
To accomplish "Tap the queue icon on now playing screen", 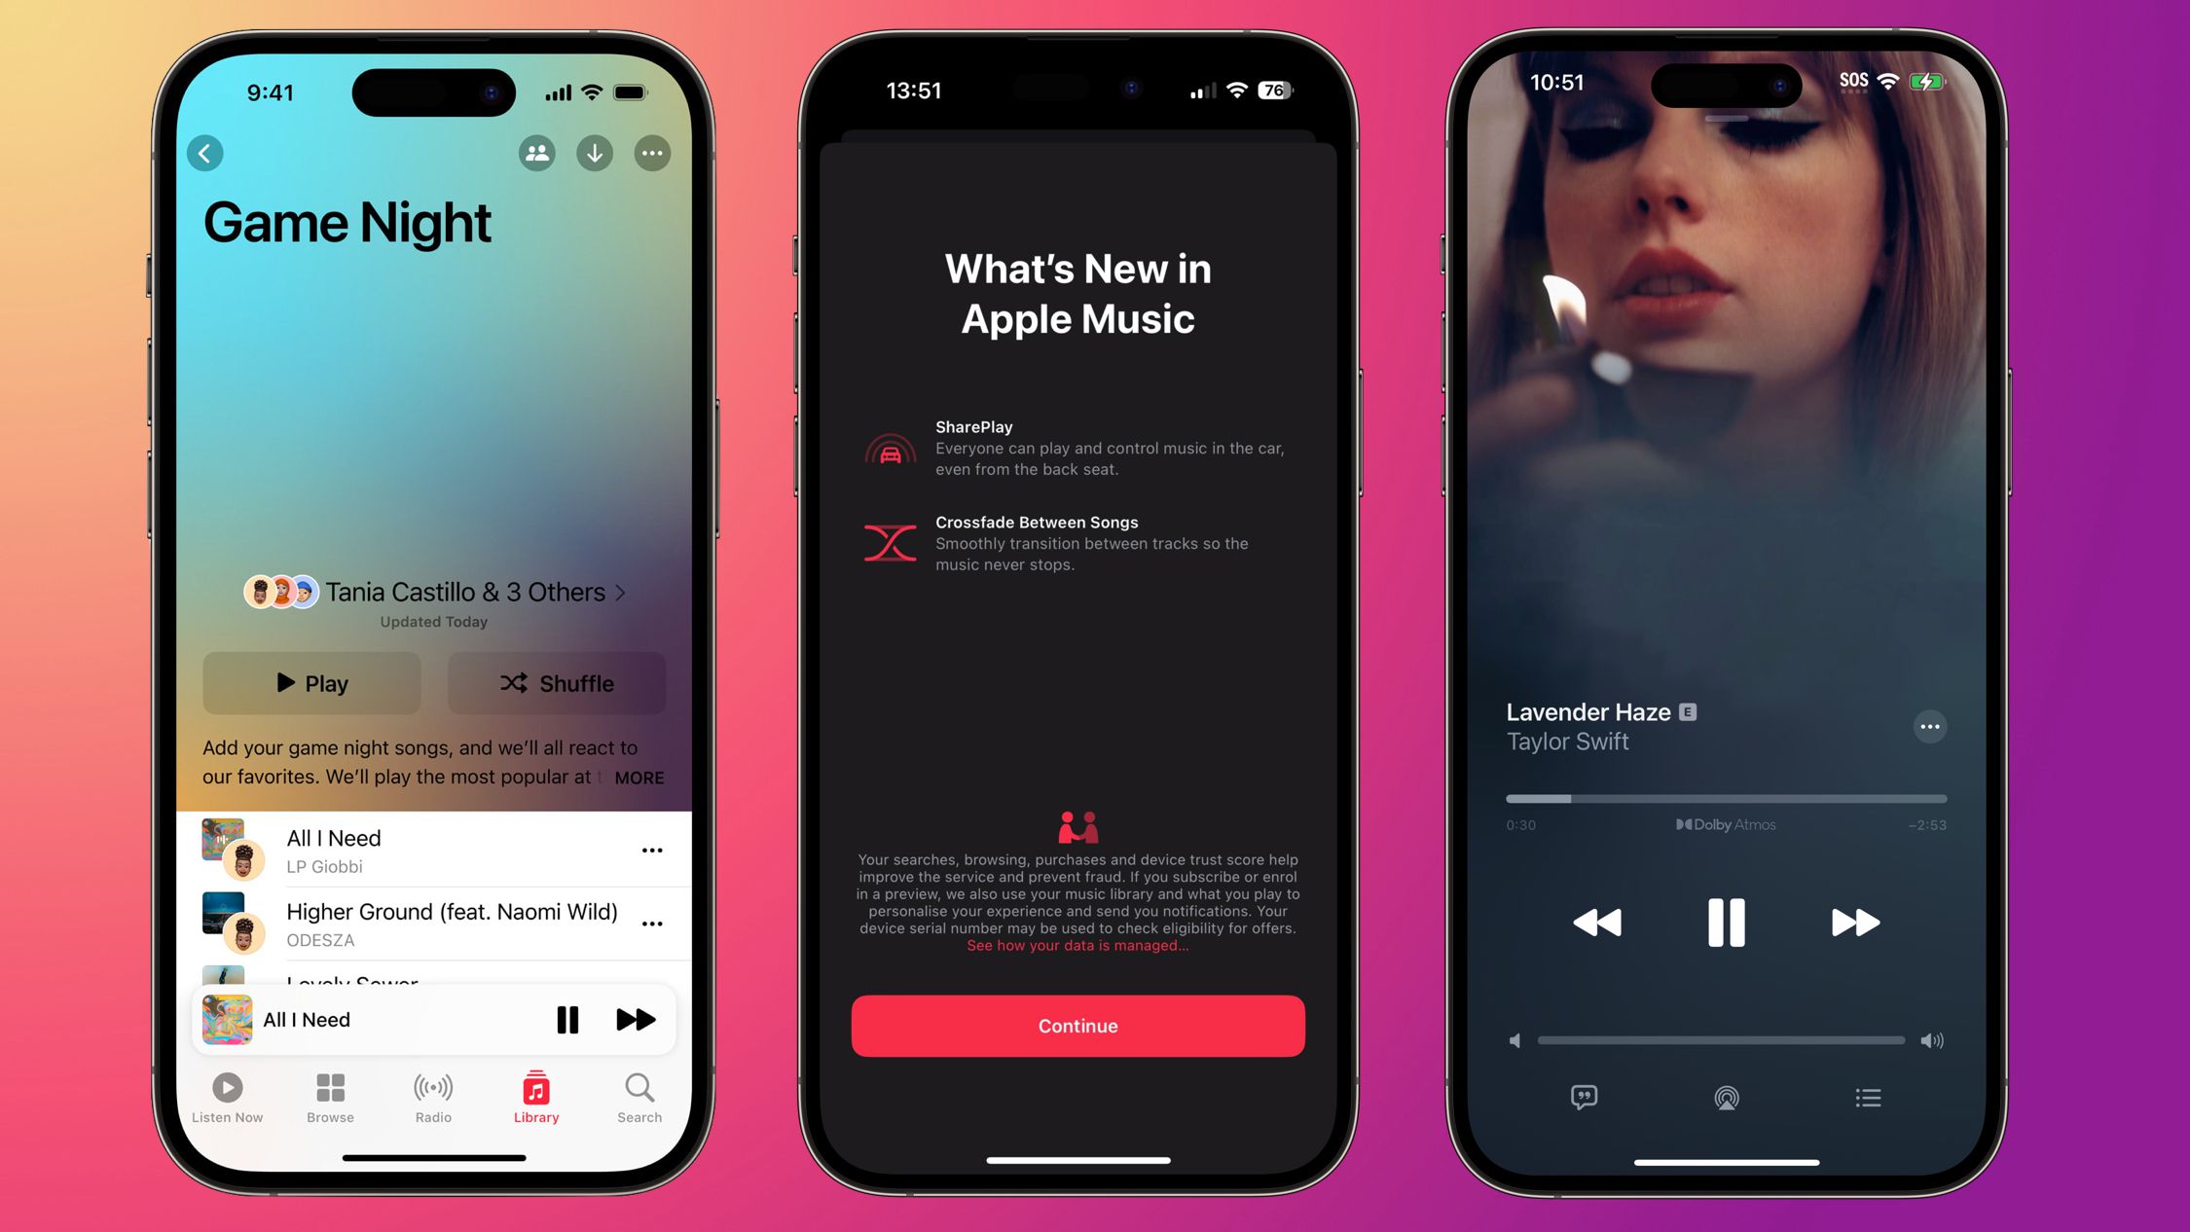I will [x=1870, y=1098].
